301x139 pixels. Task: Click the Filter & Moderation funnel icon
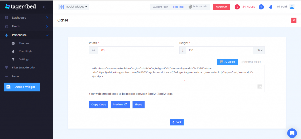click(x=6, y=68)
